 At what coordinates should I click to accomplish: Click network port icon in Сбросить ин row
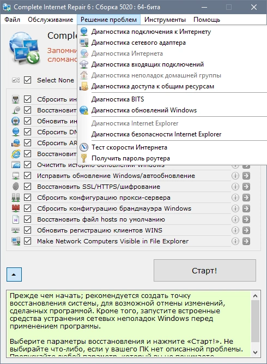pos(16,99)
